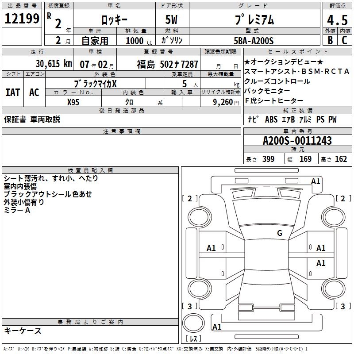This screenshot has width=354, height=354.
Task: Click クルーズコントロール in sales points
Action: (x=277, y=81)
